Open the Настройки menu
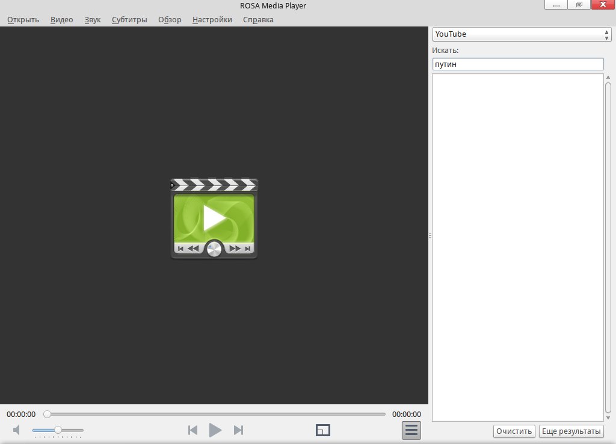 point(212,19)
